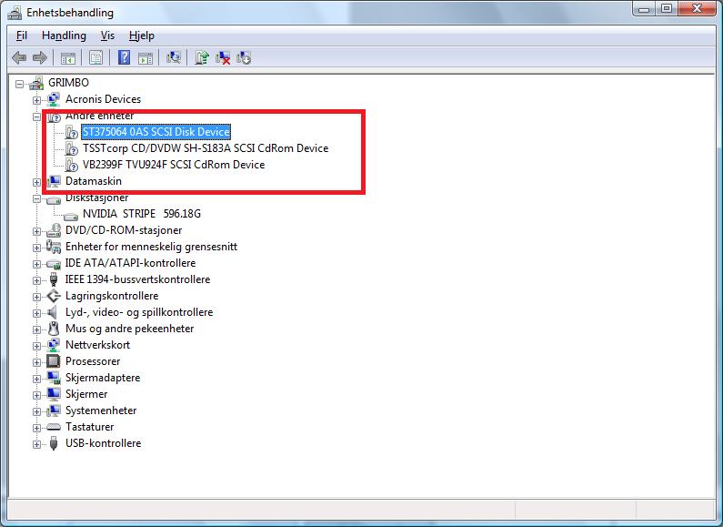Viewport: 723px width, 527px height.
Task: Click the USB-kontrollere plug icon
Action: tap(54, 443)
